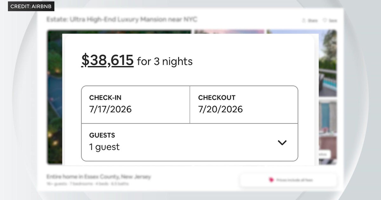Open the top middle listing photo
Image resolution: width=381 pixels, height=200 pixels.
click(229, 32)
